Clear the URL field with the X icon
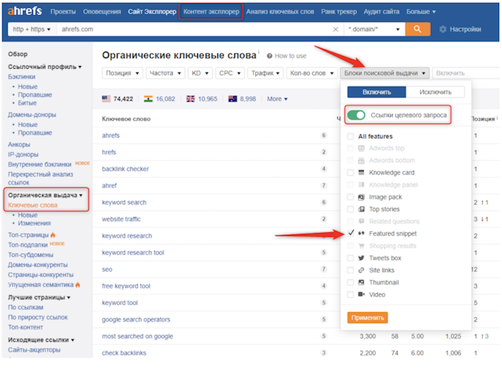This screenshot has height=371, width=502. (336, 29)
